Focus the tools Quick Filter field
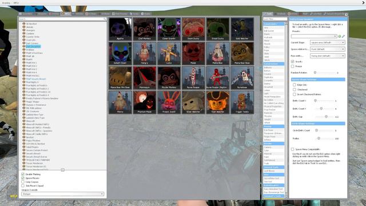The height and width of the screenshot is (206, 366). pos(275,19)
